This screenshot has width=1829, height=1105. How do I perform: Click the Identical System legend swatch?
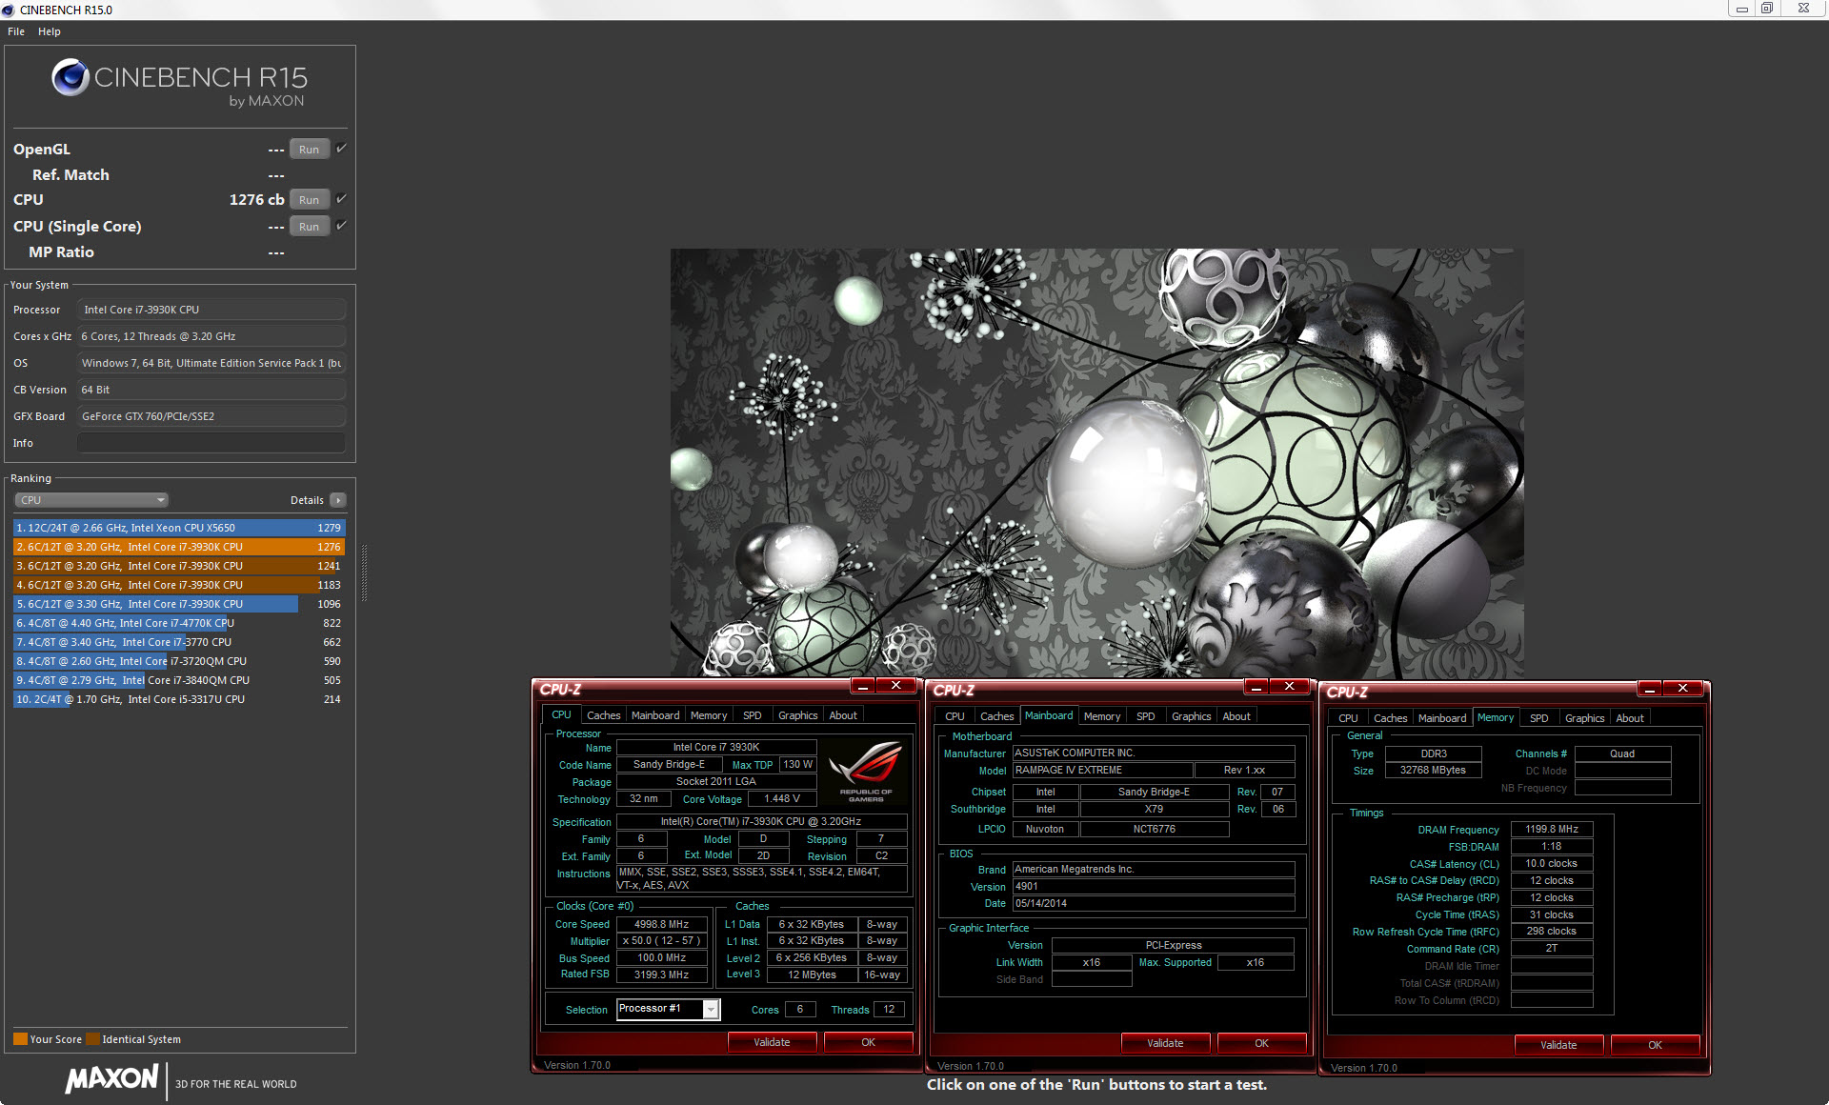[92, 1039]
